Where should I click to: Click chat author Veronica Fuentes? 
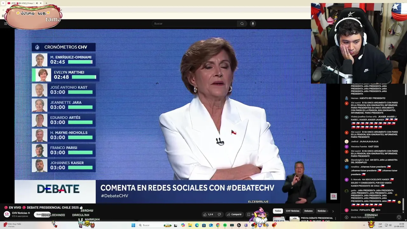[359, 147]
